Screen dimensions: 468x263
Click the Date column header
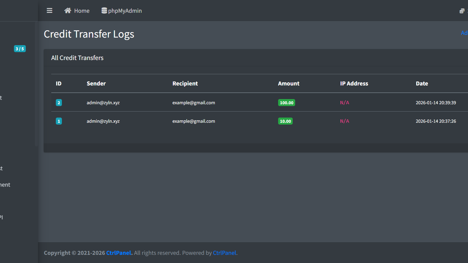click(x=422, y=84)
